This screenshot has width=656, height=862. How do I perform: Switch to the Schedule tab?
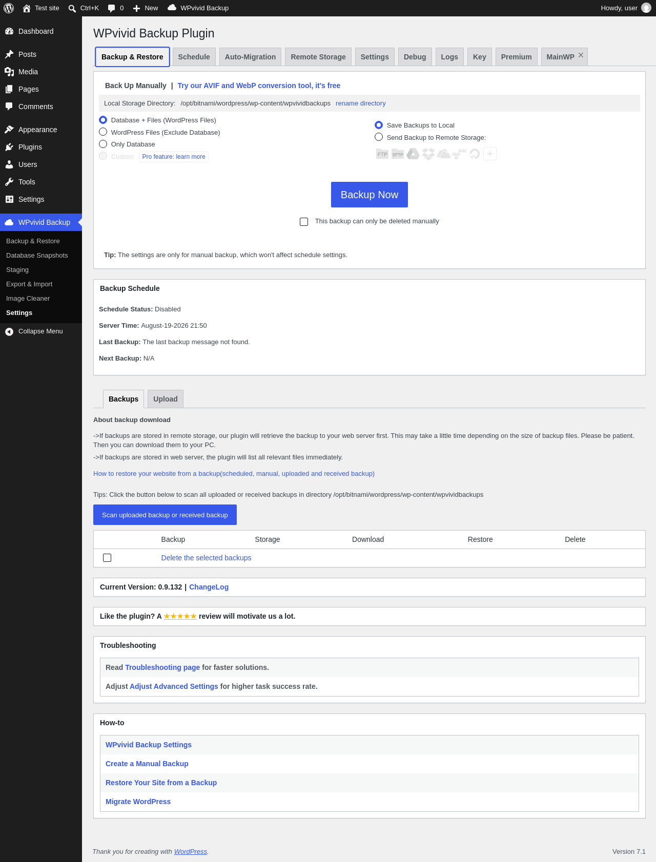click(194, 57)
